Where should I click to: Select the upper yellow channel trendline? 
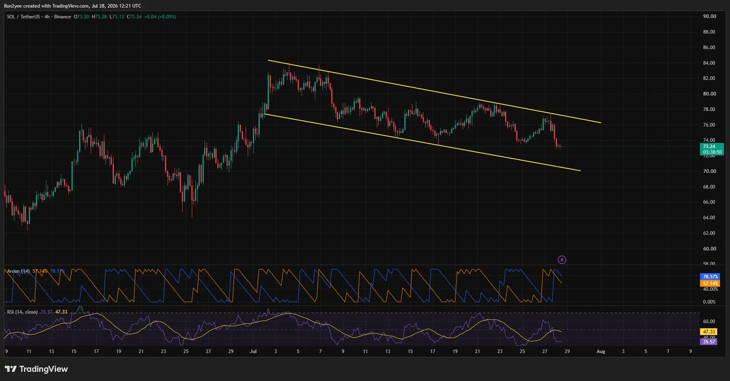click(434, 91)
